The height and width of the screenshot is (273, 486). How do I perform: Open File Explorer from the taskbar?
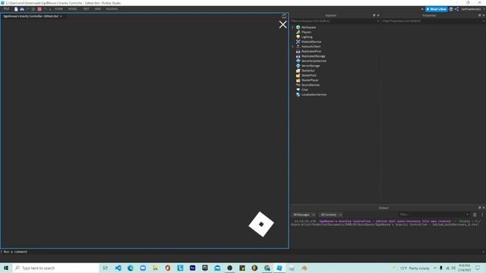(155, 268)
